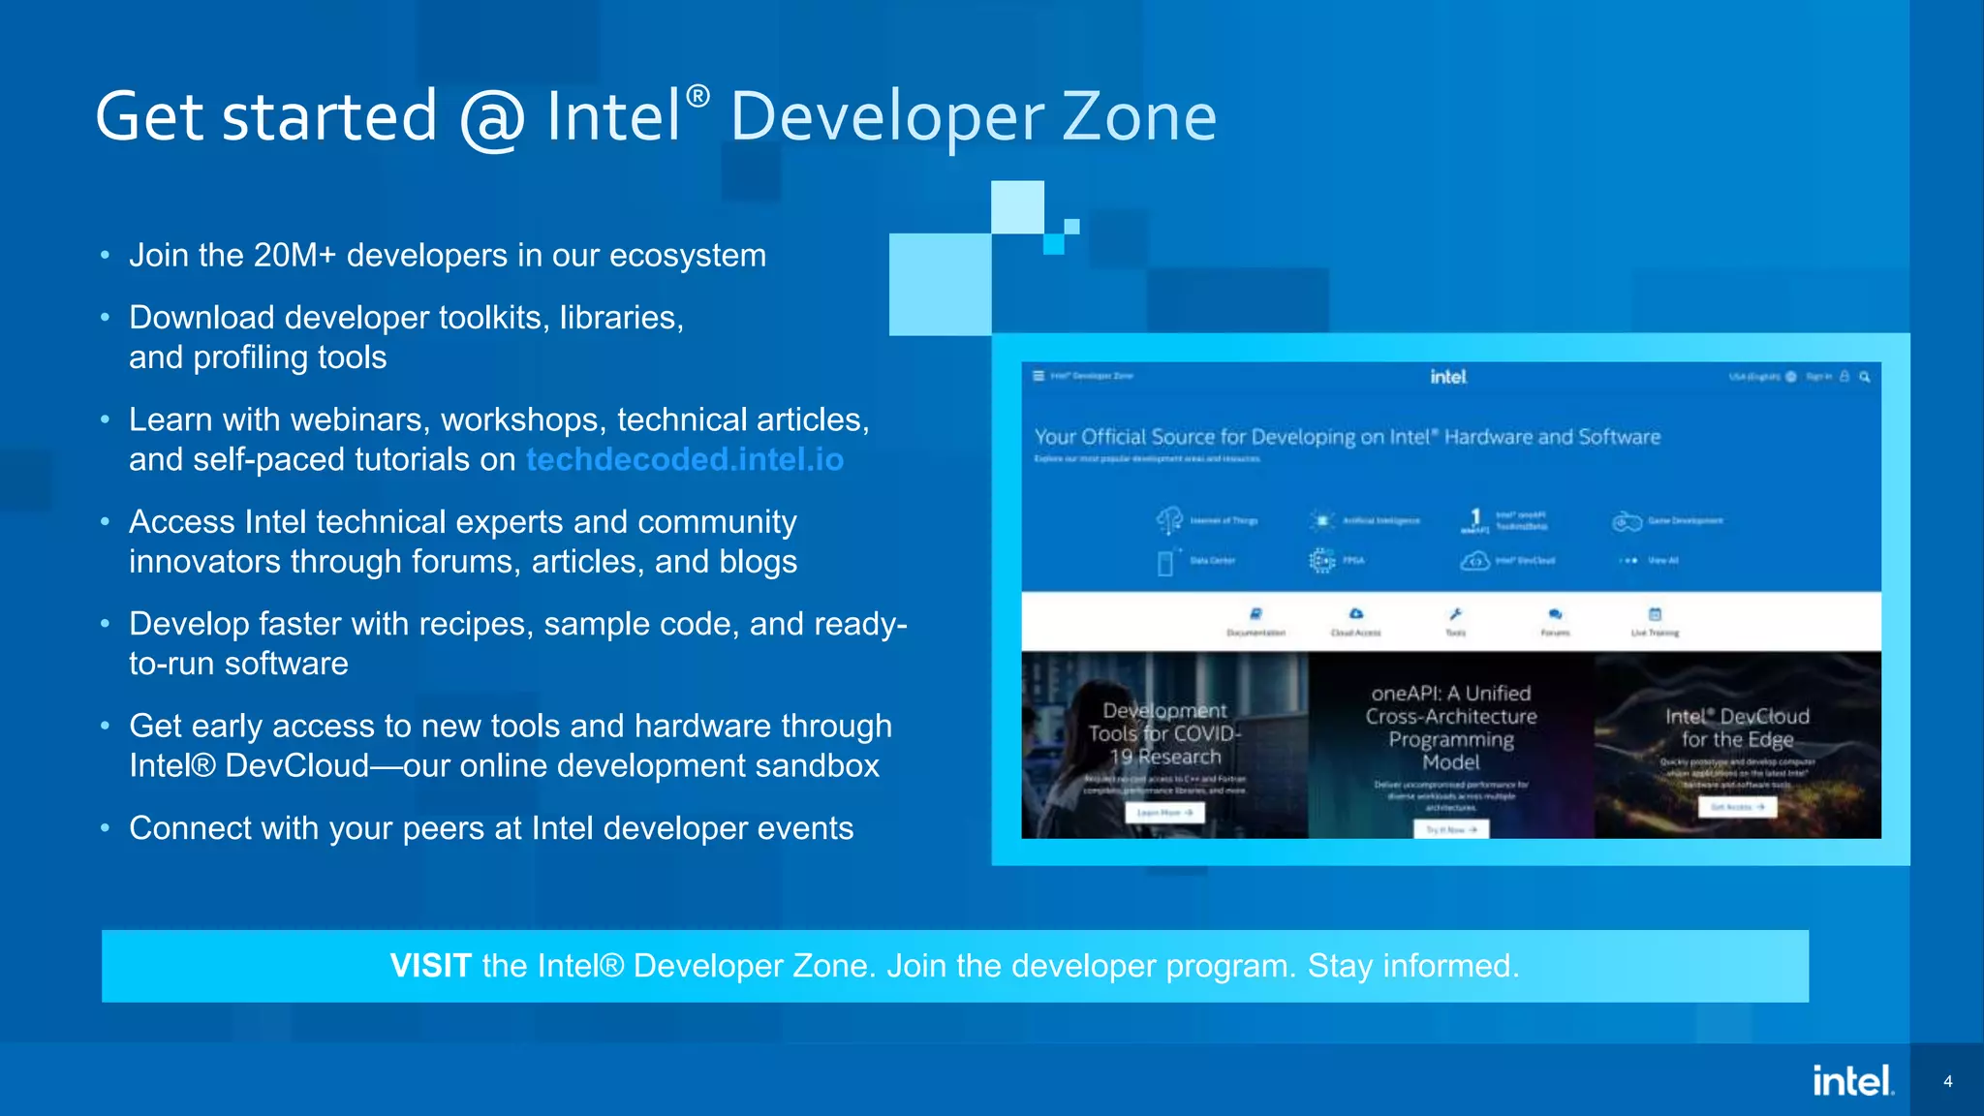Open the techdecoded.intel.io link
Image resolution: width=1984 pixels, height=1116 pixels.
tap(684, 459)
